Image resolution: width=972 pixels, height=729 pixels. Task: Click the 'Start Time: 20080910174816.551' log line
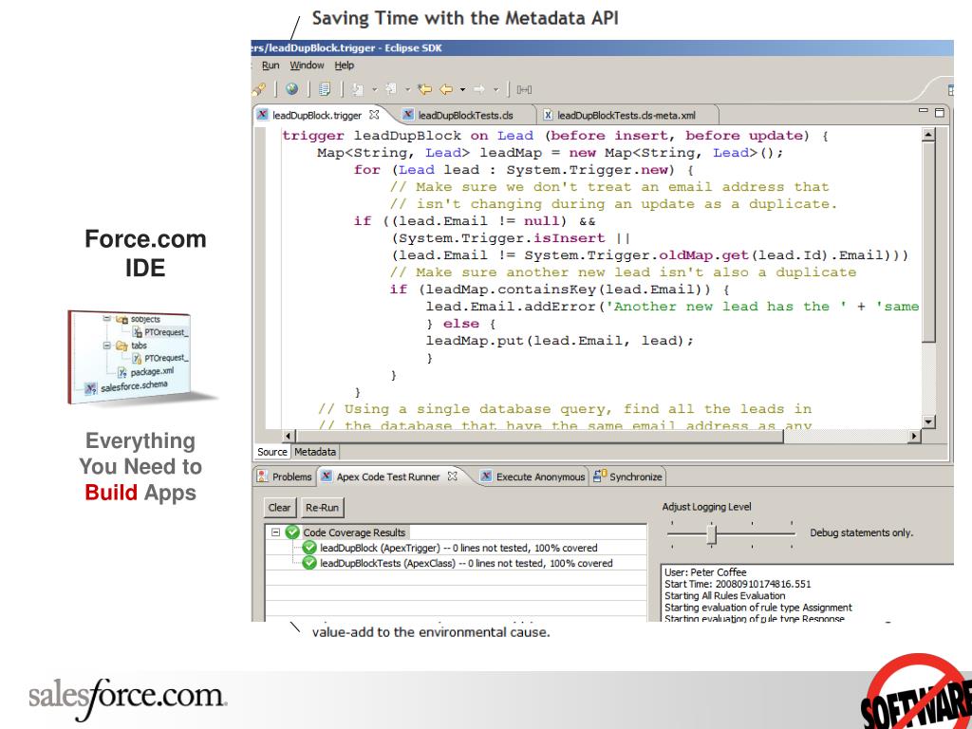[738, 584]
